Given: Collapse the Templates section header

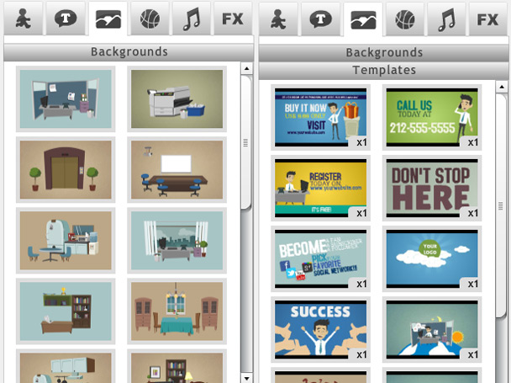Looking at the screenshot, I should coord(383,71).
